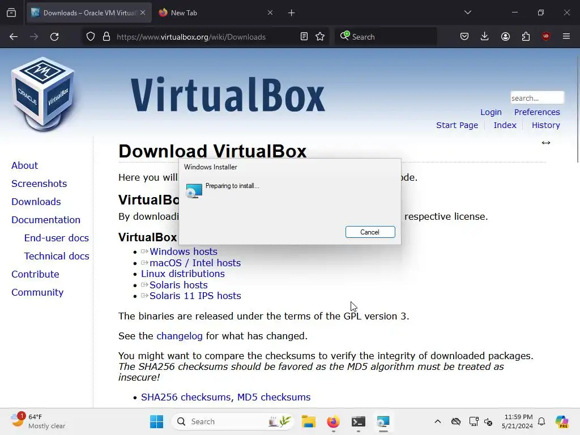Open the MD5 checksums link

pos(274,397)
